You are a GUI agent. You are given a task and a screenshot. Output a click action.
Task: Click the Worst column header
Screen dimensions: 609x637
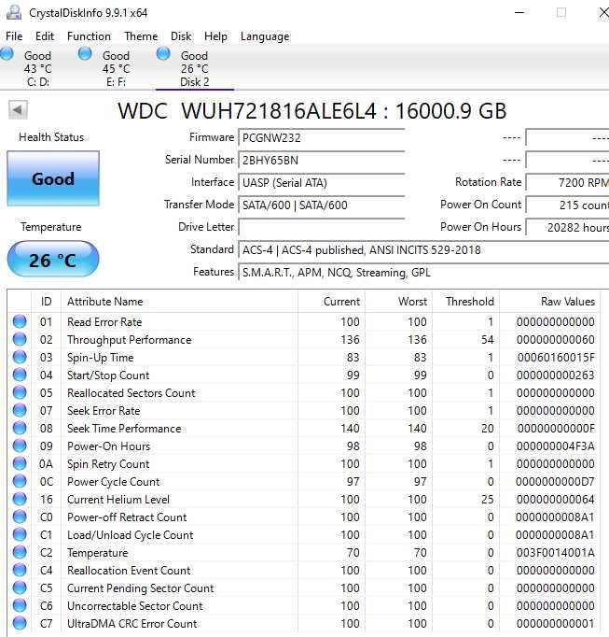[x=399, y=302]
